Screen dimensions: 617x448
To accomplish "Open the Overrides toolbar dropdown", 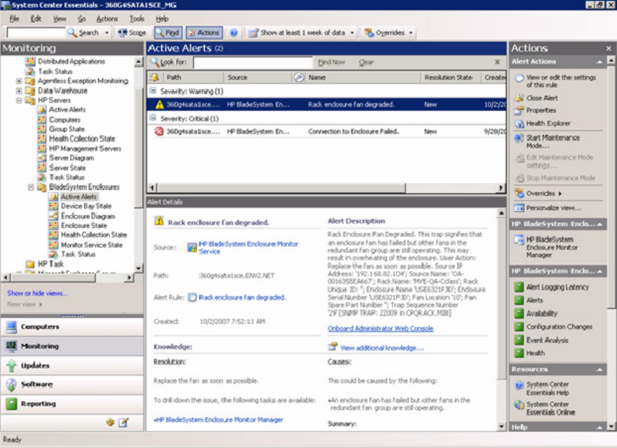I will [x=388, y=32].
